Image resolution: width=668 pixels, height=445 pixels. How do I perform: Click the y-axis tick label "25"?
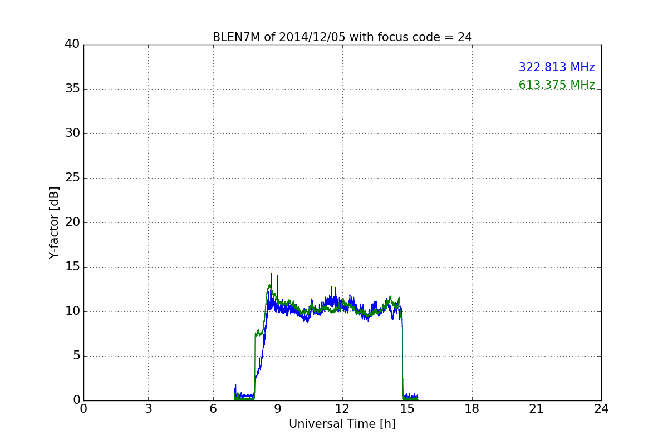72,178
